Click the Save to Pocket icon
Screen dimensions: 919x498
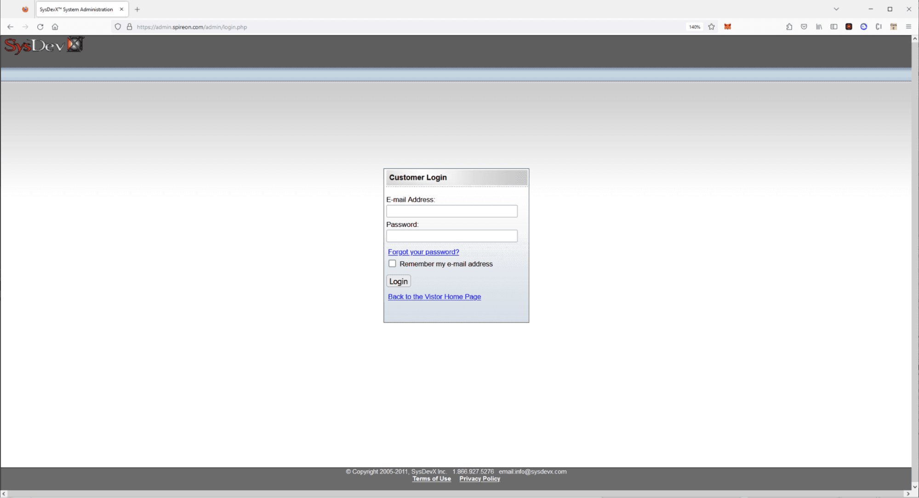pyautogui.click(x=804, y=27)
